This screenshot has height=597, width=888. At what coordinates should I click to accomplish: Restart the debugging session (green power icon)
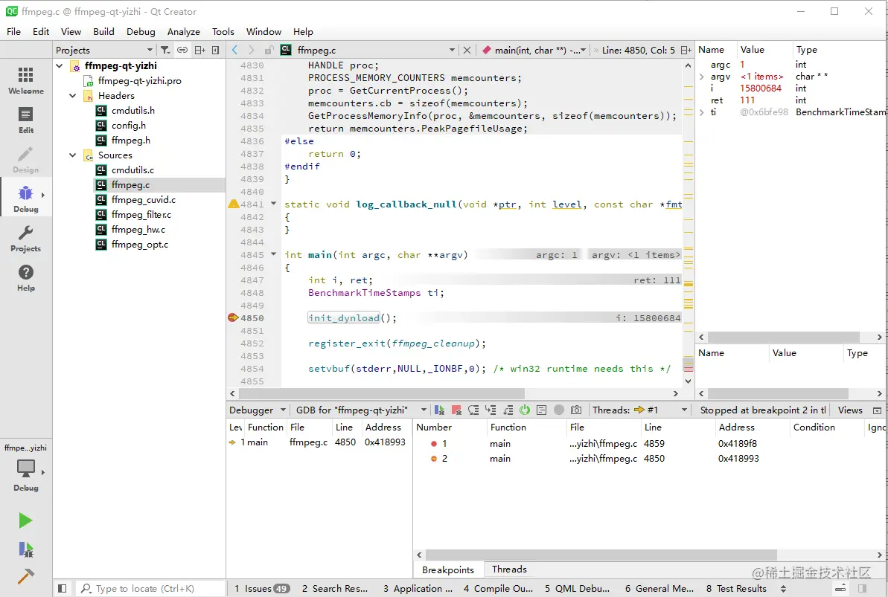(x=525, y=410)
